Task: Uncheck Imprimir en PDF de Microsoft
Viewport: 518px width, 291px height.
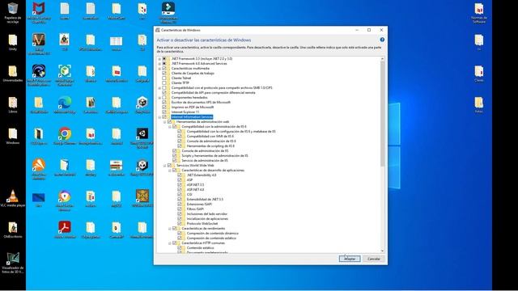Action: tap(164, 108)
